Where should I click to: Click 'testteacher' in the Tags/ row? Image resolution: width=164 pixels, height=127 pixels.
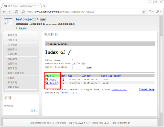91,80
